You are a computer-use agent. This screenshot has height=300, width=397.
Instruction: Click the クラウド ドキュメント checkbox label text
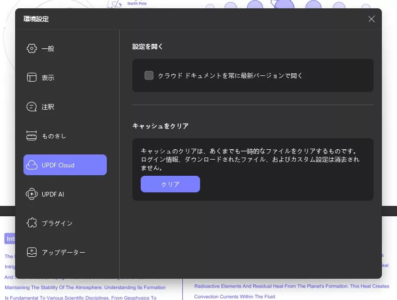230,75
